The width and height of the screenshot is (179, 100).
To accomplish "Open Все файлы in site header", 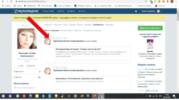I will [71, 11].
